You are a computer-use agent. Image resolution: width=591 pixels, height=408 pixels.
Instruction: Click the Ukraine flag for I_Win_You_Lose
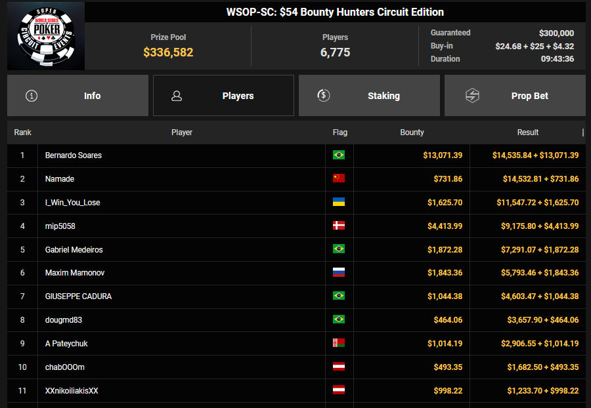pyautogui.click(x=339, y=203)
